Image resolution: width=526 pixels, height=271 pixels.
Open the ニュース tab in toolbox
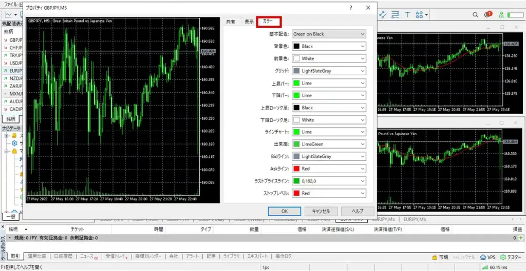point(88,256)
